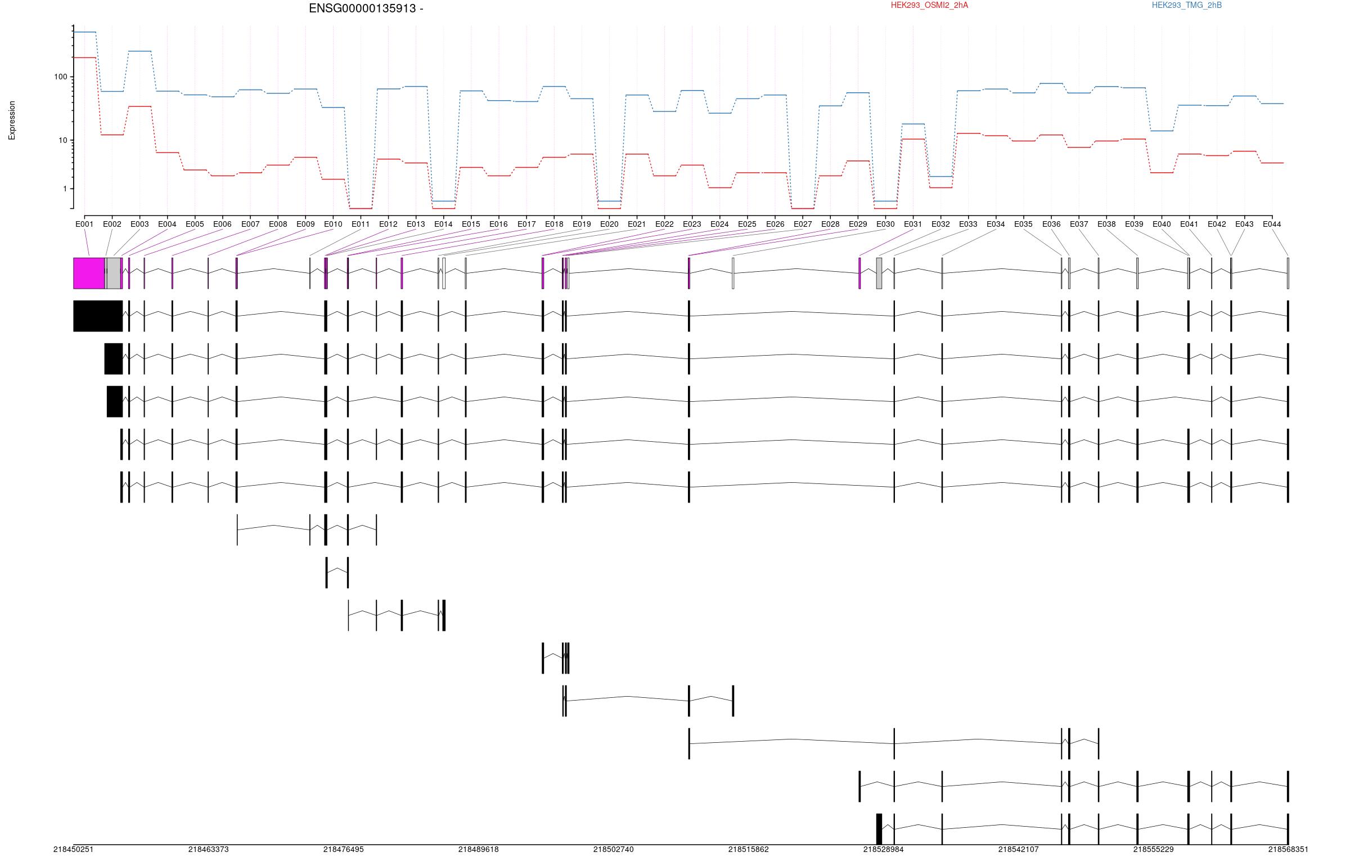Click genomic coordinate 218463373
This screenshot has width=1350, height=861.
click(x=208, y=849)
